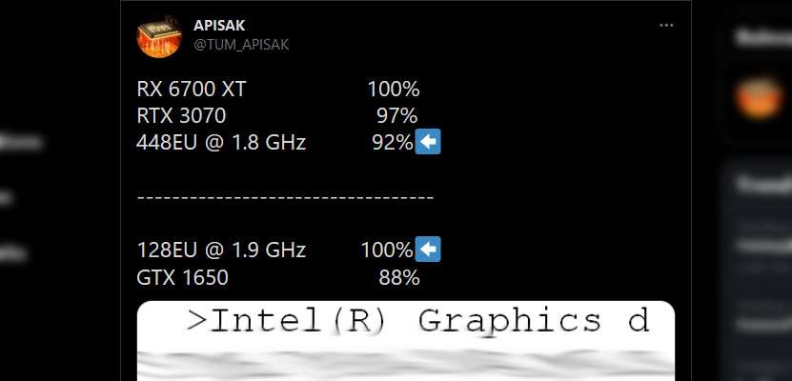Click the GTX 1650 text
The width and height of the screenshot is (792, 381).
[x=183, y=277]
